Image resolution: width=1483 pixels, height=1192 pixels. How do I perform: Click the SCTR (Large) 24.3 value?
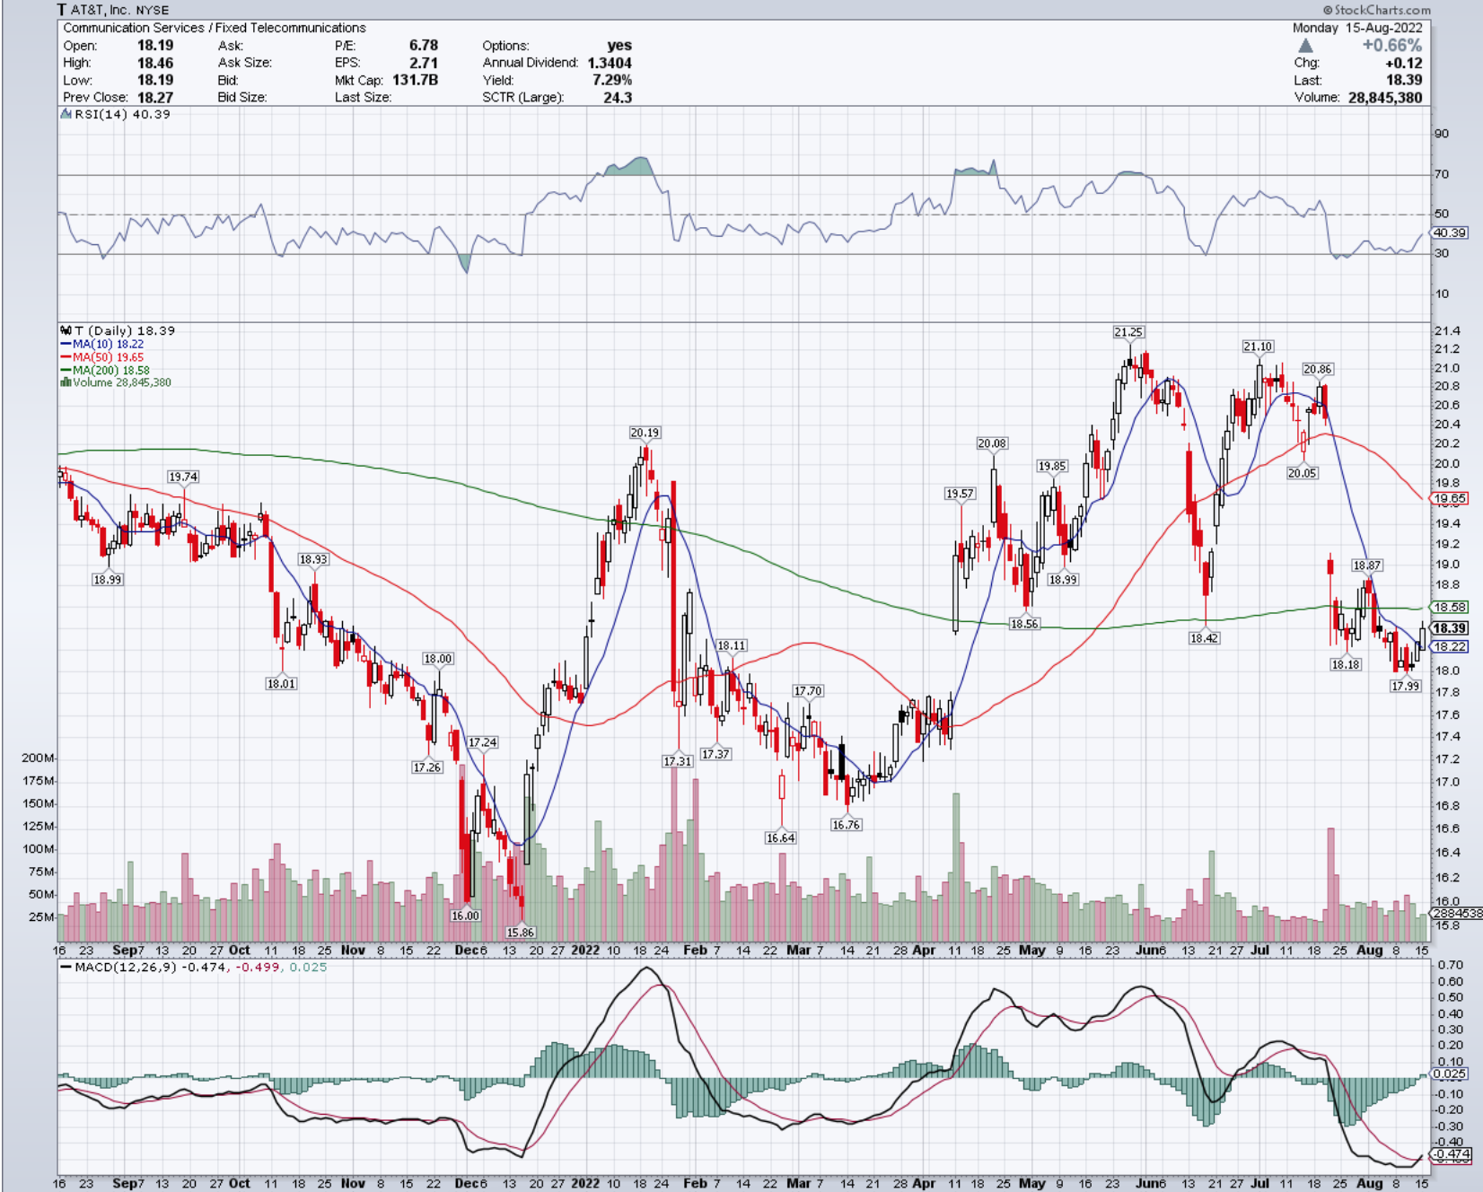pos(618,97)
